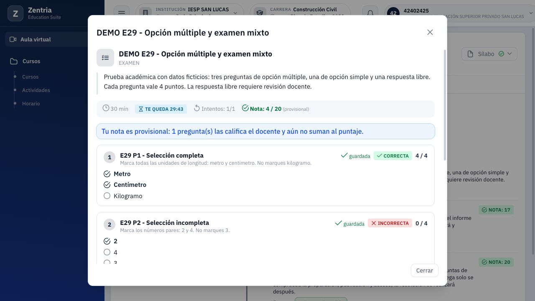The height and width of the screenshot is (301, 535).
Task: Open the notifications bell
Action: point(370,13)
